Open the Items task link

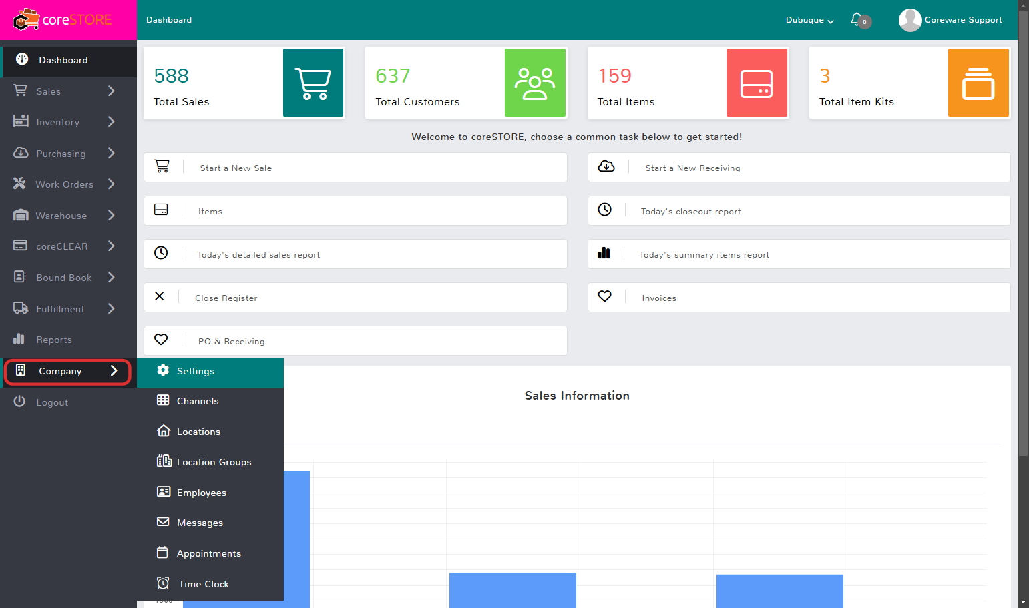(x=355, y=211)
